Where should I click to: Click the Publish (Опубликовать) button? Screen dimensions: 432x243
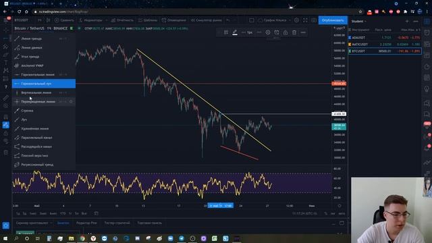tap(333, 20)
